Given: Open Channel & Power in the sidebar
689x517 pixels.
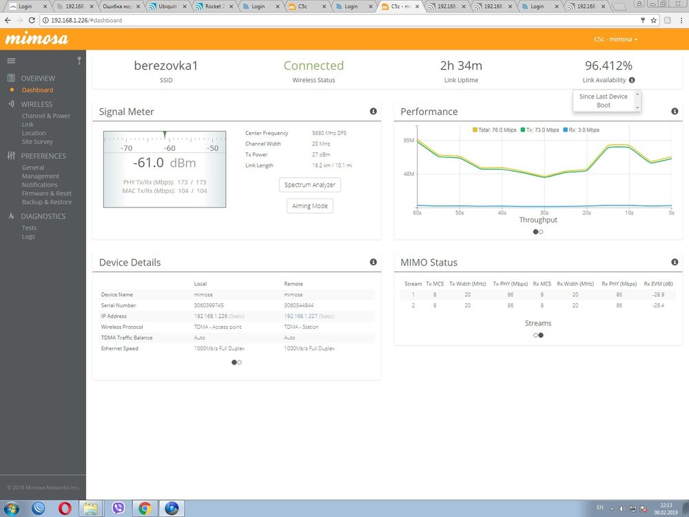Looking at the screenshot, I should click(46, 116).
